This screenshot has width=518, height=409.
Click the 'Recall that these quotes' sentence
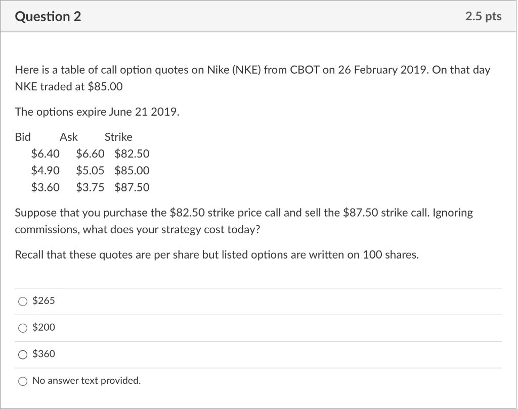(x=217, y=254)
